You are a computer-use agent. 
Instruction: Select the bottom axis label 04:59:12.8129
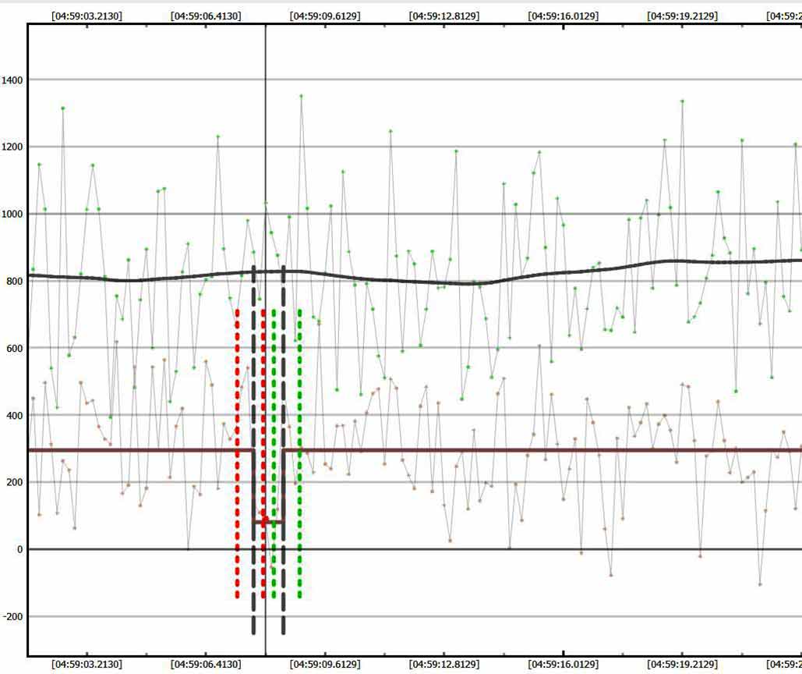[x=444, y=664]
